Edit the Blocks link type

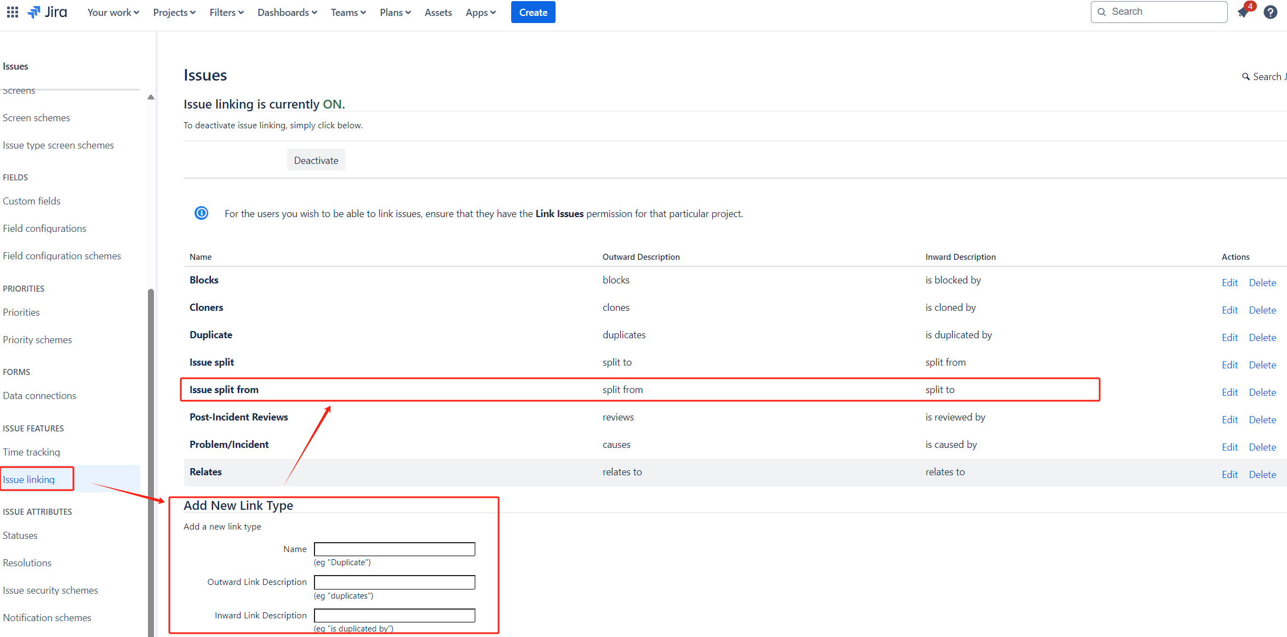[x=1230, y=282]
